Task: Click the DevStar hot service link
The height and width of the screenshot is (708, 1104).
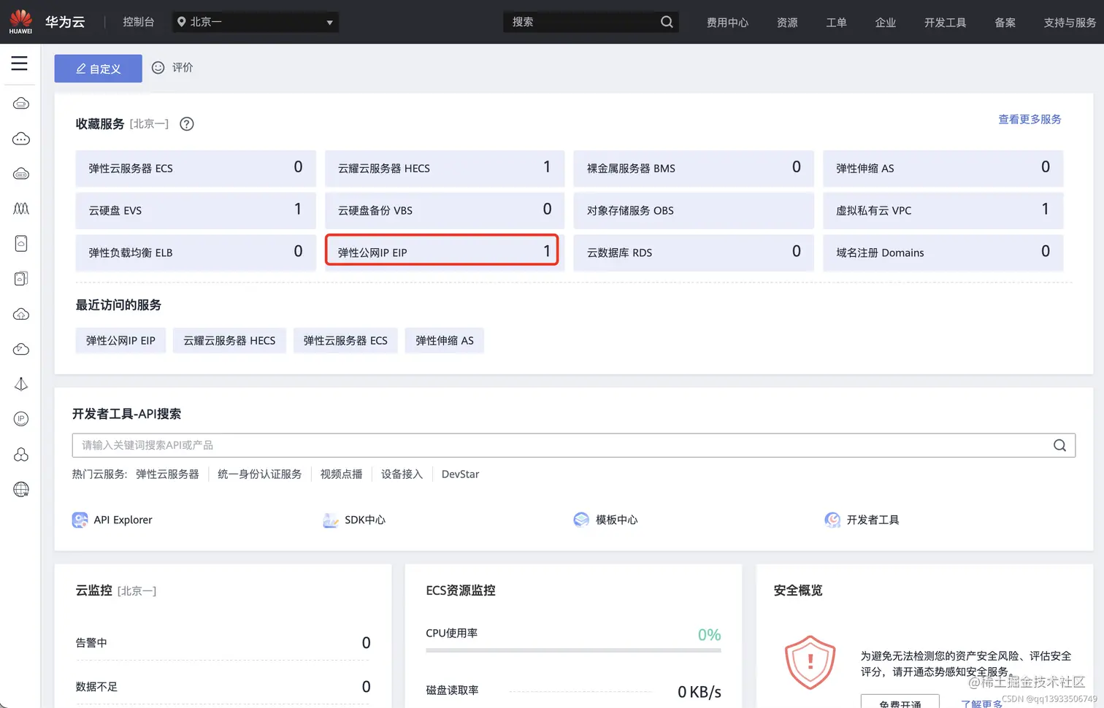Action: tap(461, 474)
